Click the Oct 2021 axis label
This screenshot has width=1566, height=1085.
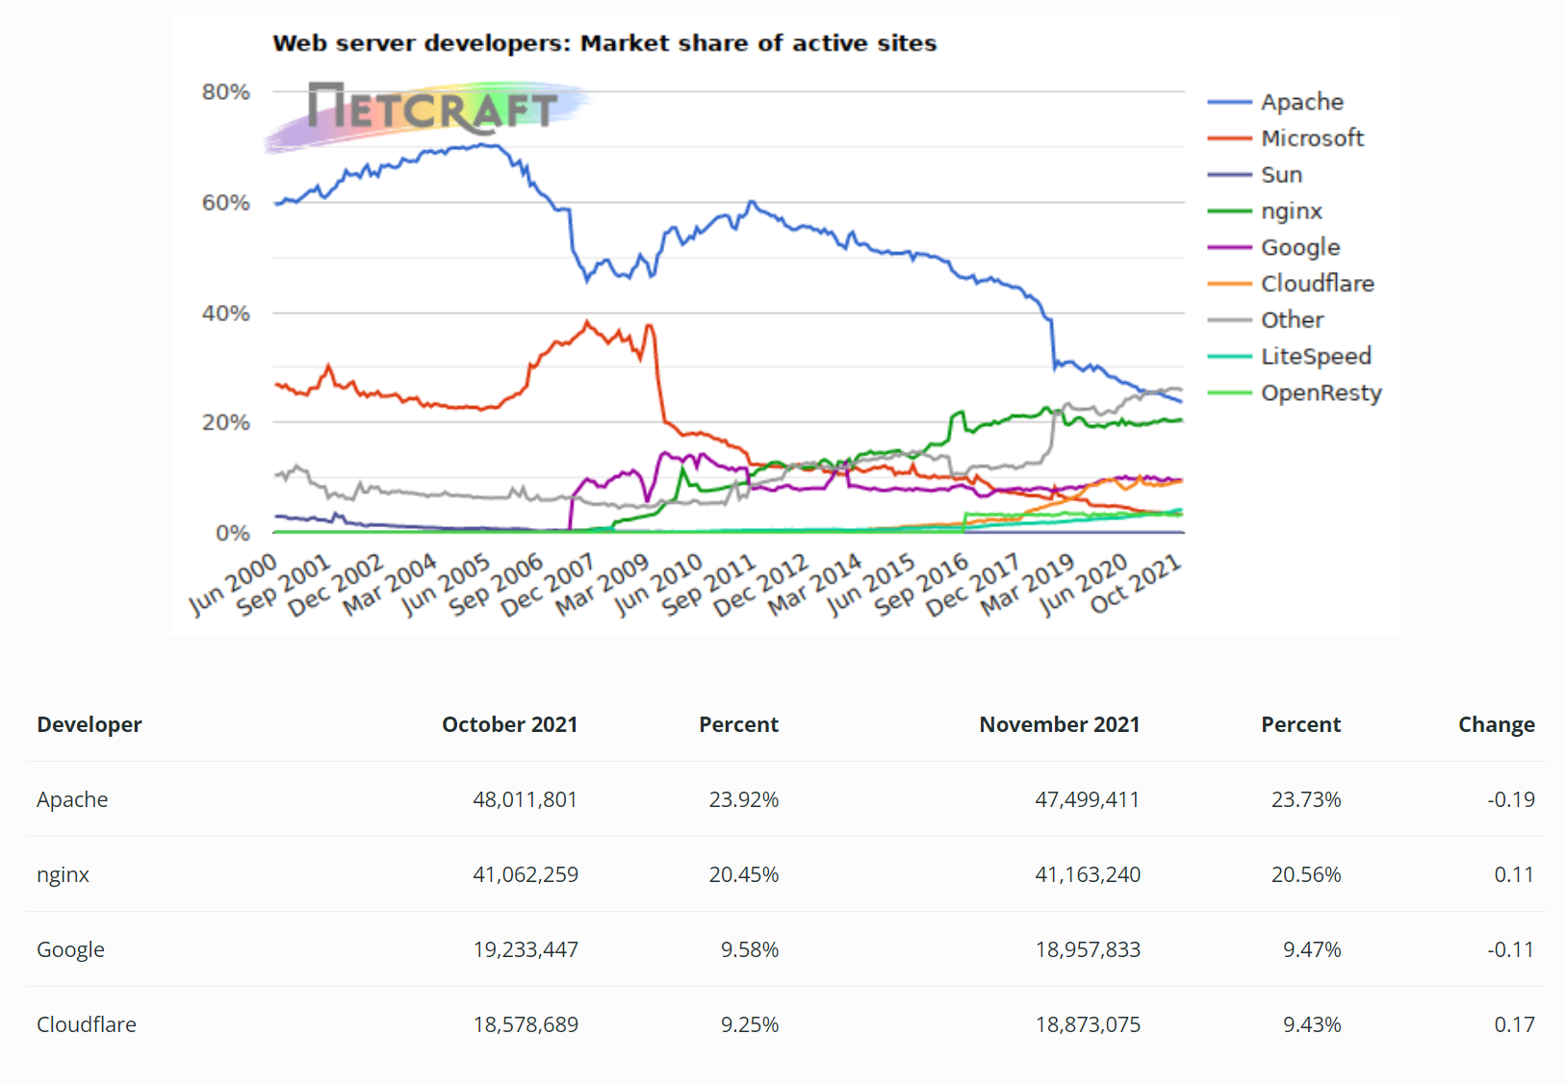1136,584
